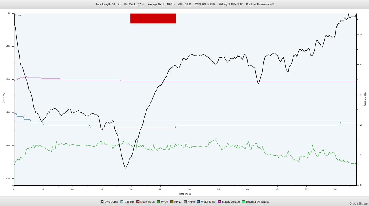
Task: Uncheck the Dive Depth legend checkbox
Action: pyautogui.click(x=102, y=202)
